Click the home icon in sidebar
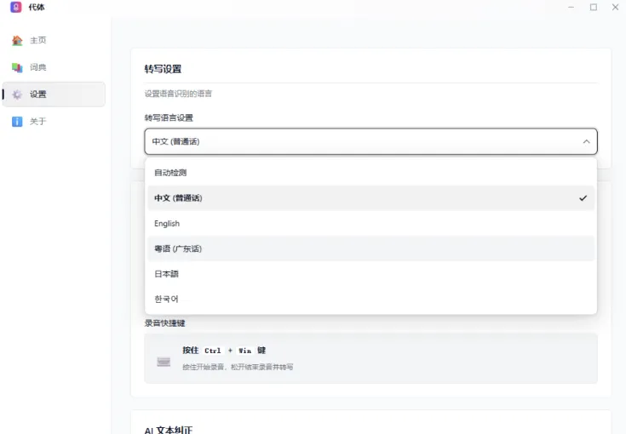Image resolution: width=626 pixels, height=434 pixels. pyautogui.click(x=17, y=40)
